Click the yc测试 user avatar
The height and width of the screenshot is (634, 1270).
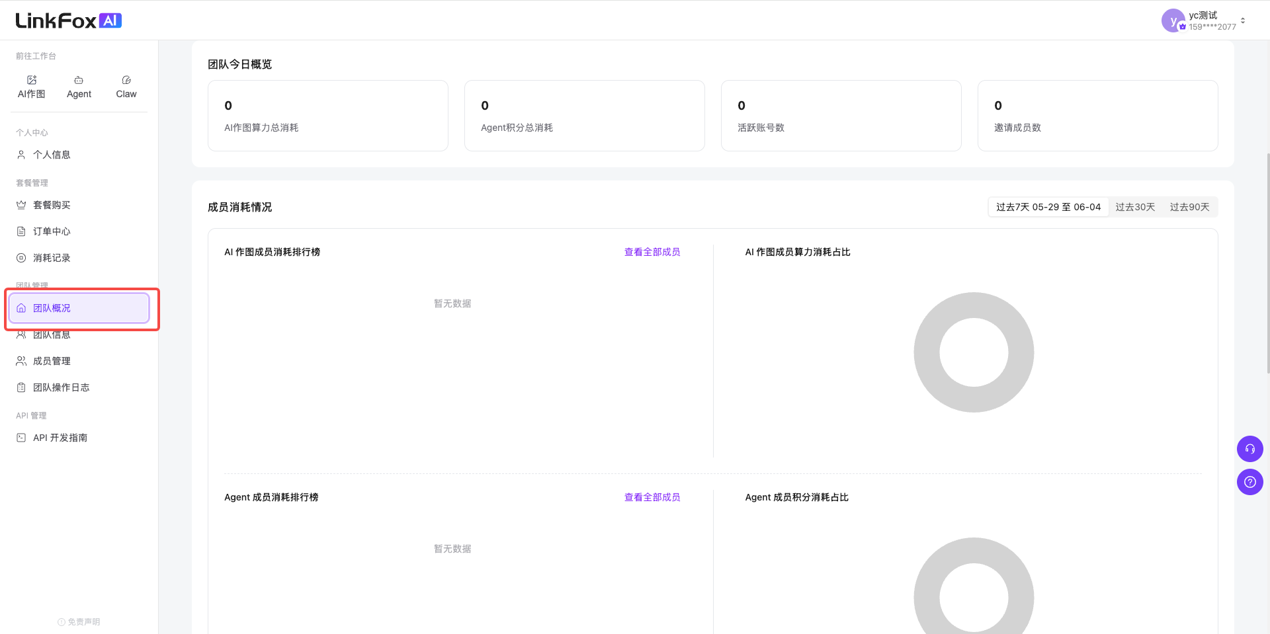pyautogui.click(x=1173, y=20)
